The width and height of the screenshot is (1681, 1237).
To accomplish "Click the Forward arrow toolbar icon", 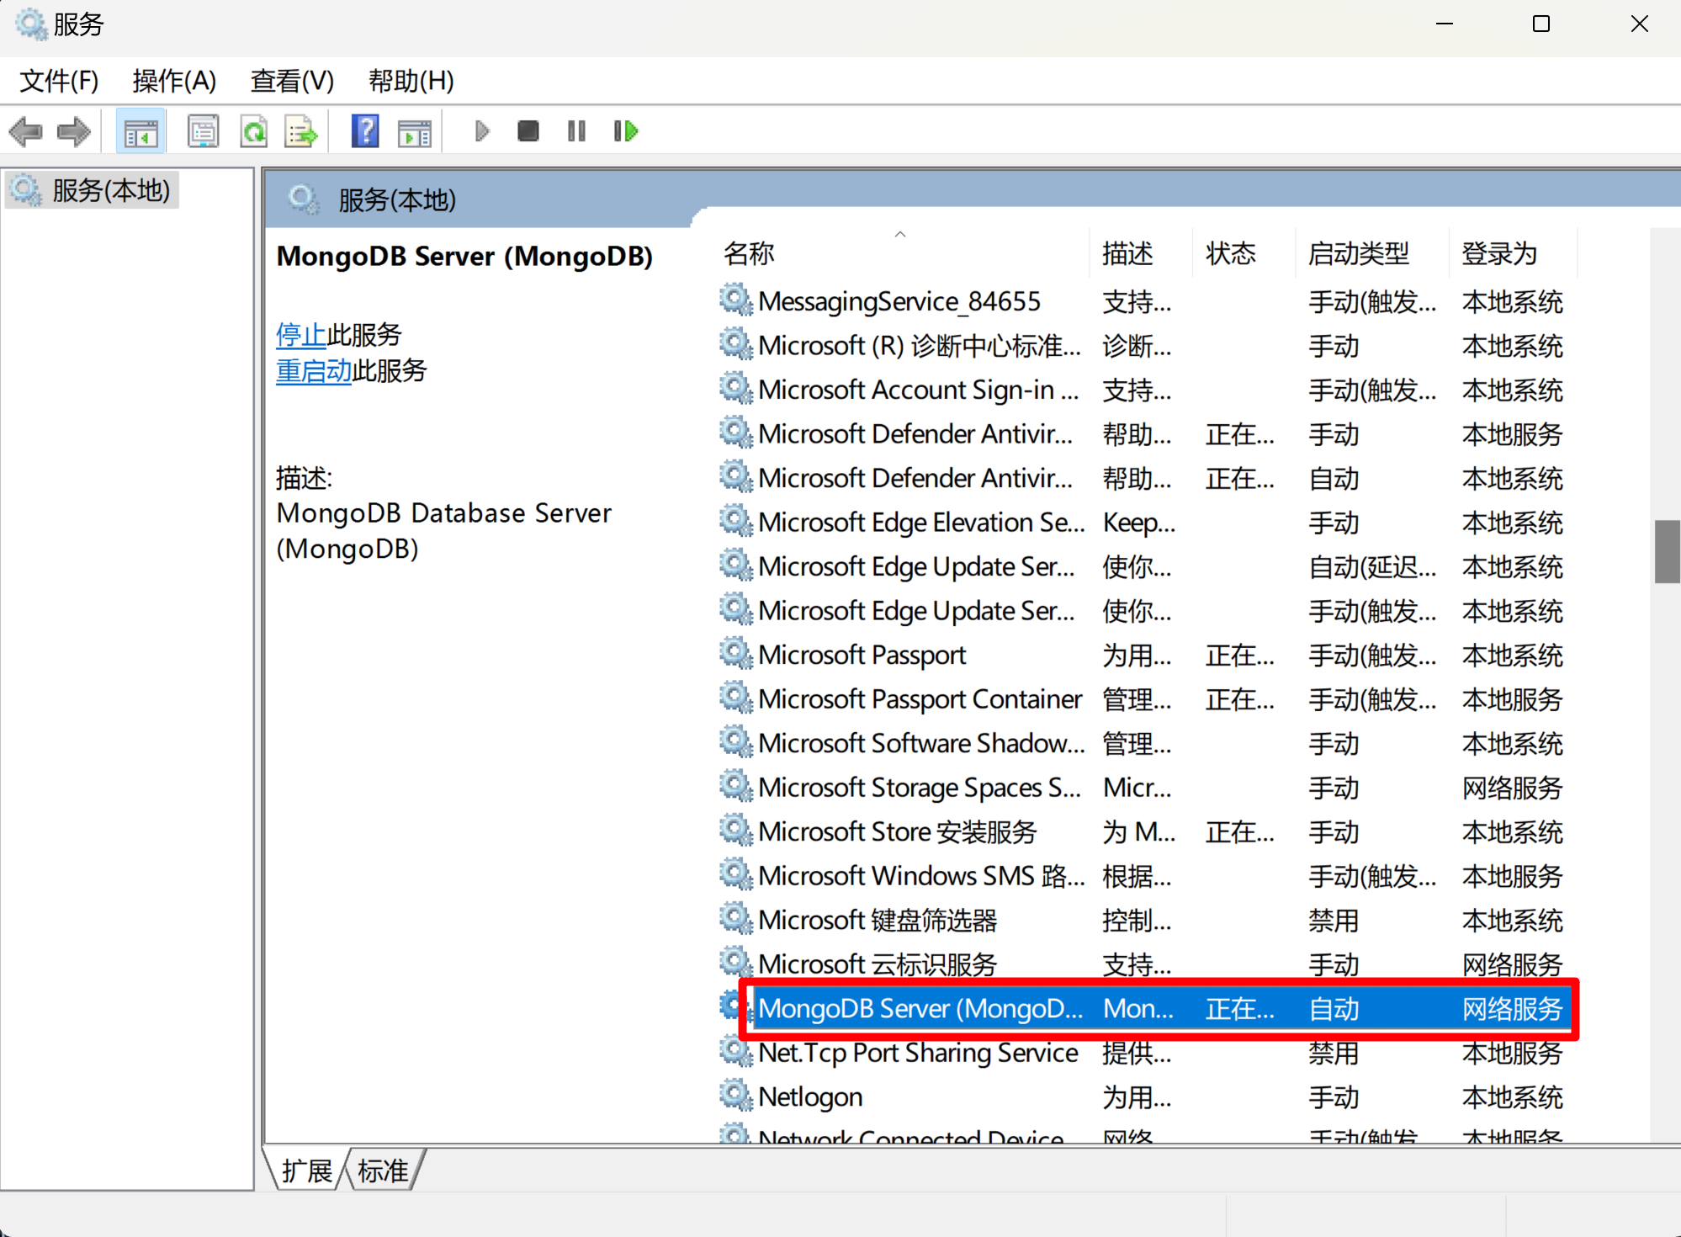I will [x=74, y=131].
